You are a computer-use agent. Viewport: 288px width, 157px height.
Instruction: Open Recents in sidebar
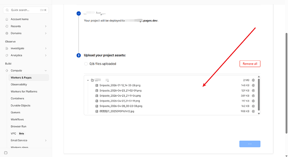coord(15,26)
